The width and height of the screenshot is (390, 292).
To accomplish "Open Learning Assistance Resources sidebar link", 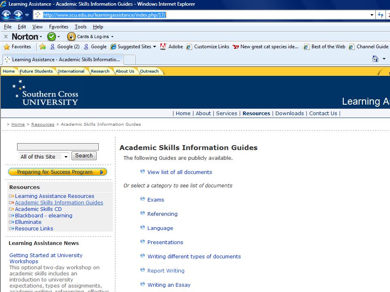I will [x=54, y=196].
